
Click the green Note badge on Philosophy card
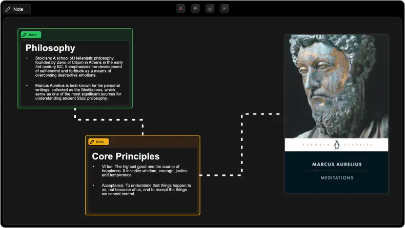(x=31, y=35)
